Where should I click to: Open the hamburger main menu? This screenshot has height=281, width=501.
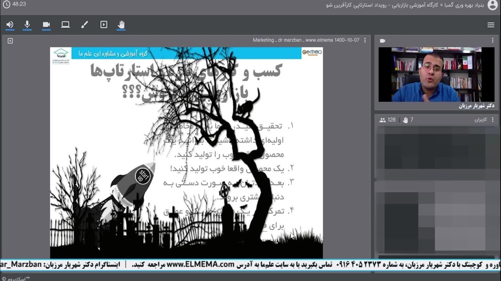click(491, 25)
